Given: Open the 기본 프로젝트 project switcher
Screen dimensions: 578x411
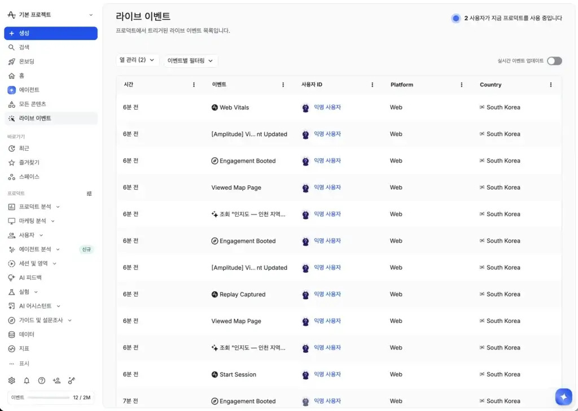Looking at the screenshot, I should click(50, 15).
